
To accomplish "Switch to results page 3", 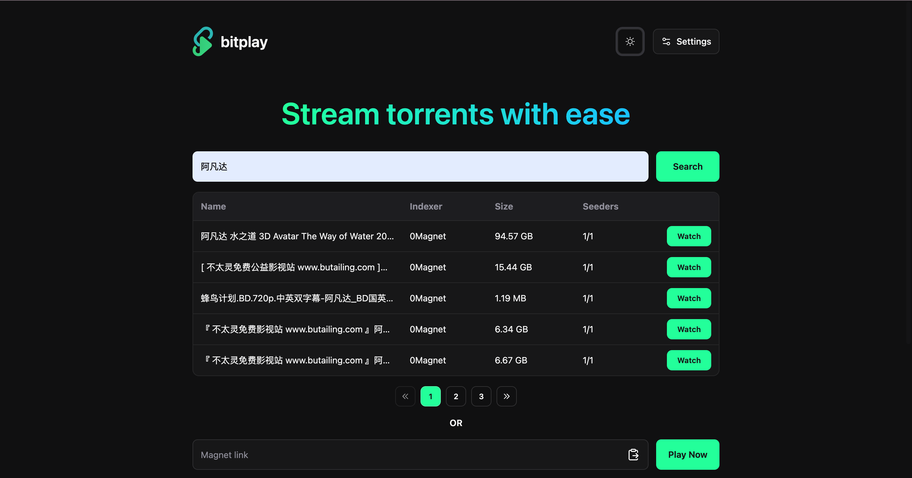I will tap(481, 396).
